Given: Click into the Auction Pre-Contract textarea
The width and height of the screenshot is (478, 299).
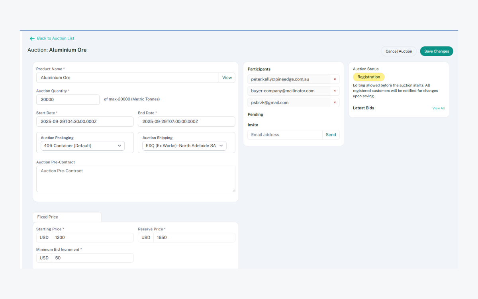Looking at the screenshot, I should (135, 179).
